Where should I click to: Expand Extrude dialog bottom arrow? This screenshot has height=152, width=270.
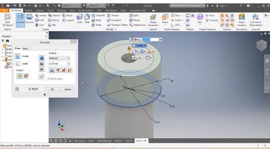pos(45,95)
